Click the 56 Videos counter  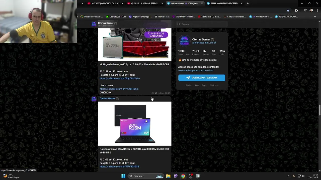pyautogui.click(x=205, y=52)
